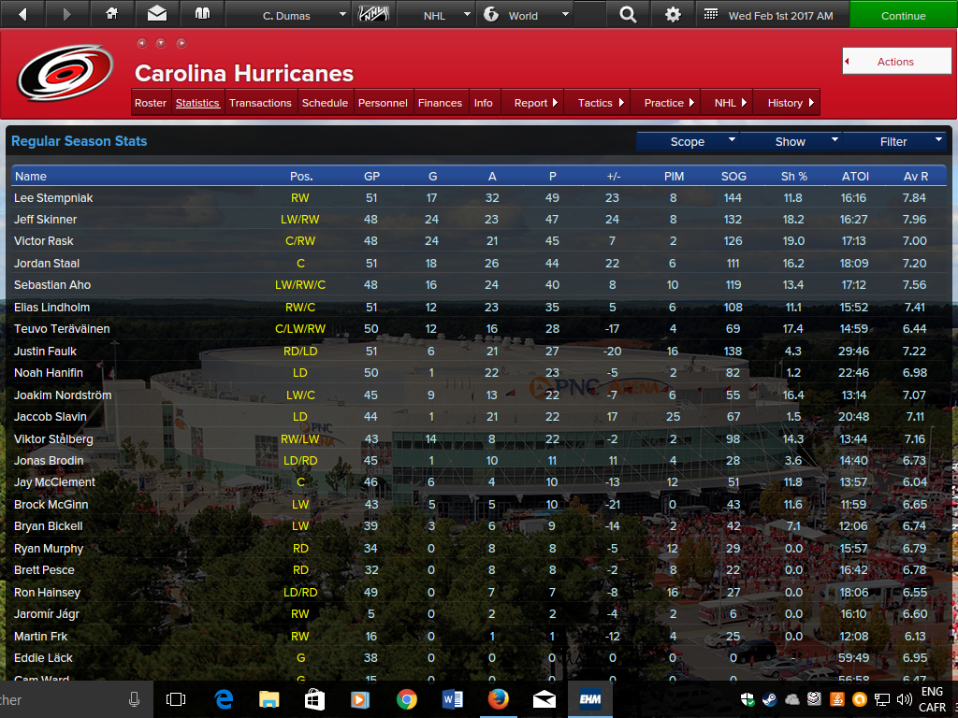Open Microsoft Edge from the taskbar
The width and height of the screenshot is (958, 718).
(224, 699)
